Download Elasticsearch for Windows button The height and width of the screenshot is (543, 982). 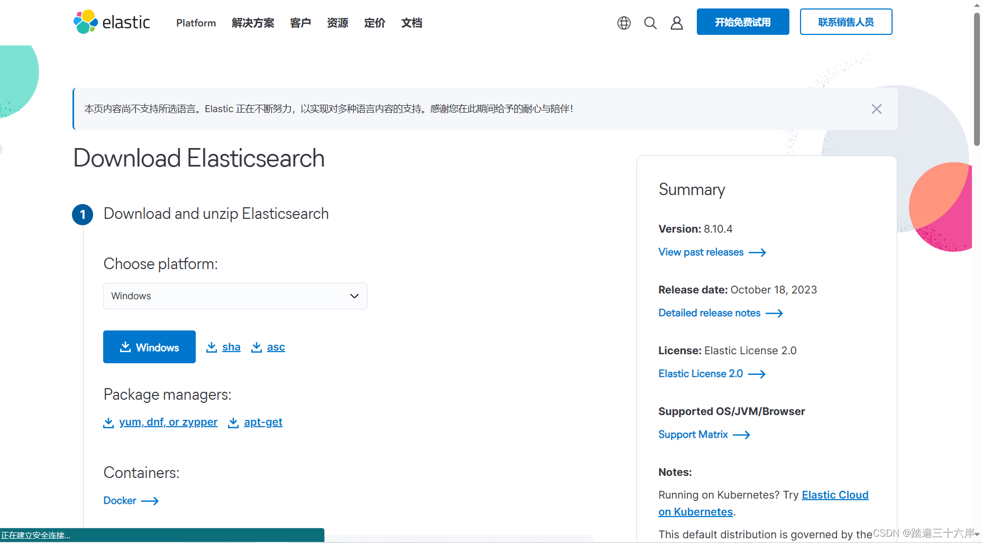pos(149,347)
